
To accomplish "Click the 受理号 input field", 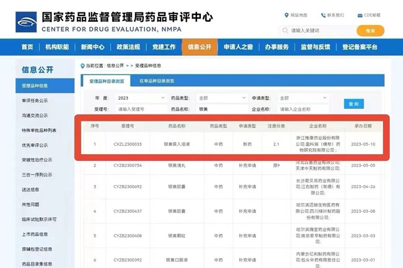I will click(141, 109).
